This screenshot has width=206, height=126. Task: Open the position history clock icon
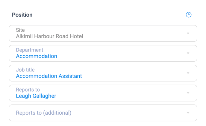[188, 15]
